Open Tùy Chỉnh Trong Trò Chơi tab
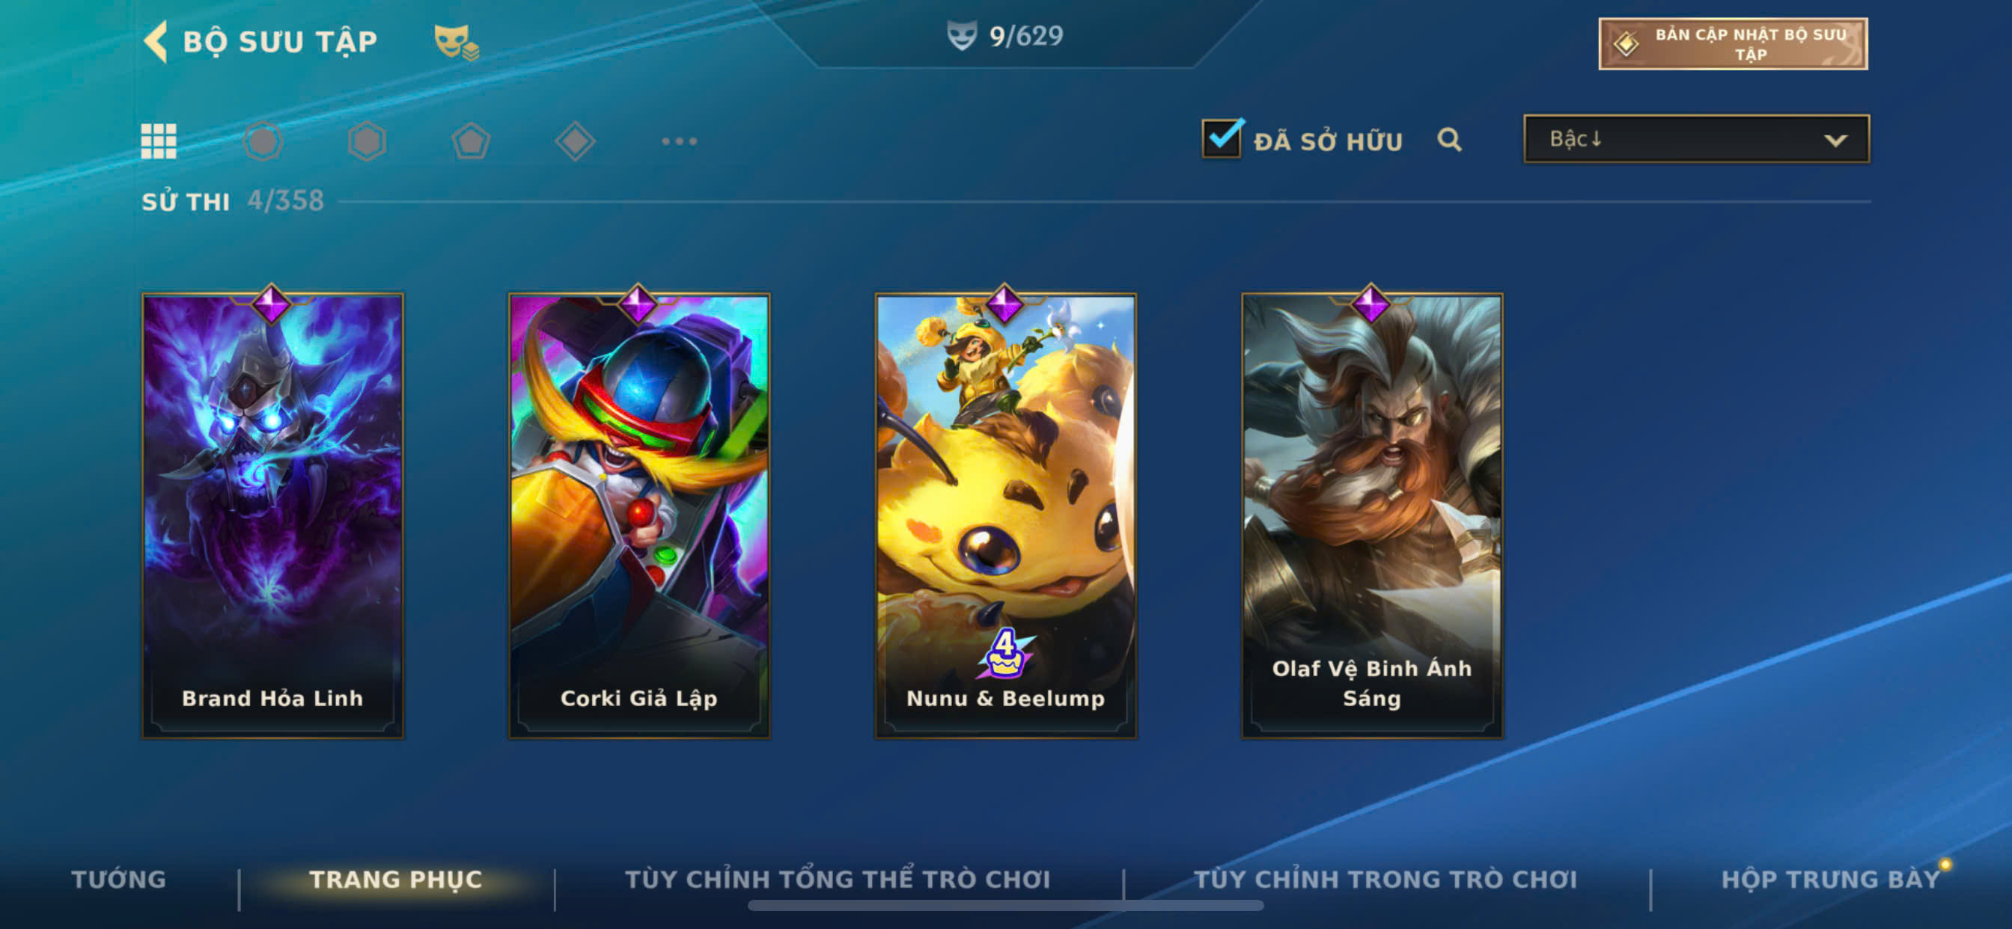This screenshot has width=2012, height=929. click(x=1385, y=879)
